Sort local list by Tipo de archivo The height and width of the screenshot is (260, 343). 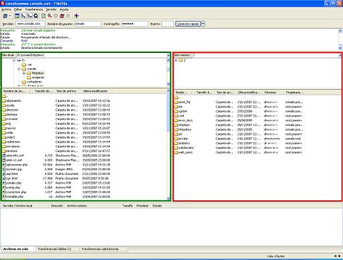(66, 91)
